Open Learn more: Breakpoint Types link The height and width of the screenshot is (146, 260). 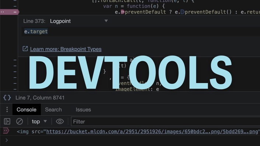[x=66, y=49]
